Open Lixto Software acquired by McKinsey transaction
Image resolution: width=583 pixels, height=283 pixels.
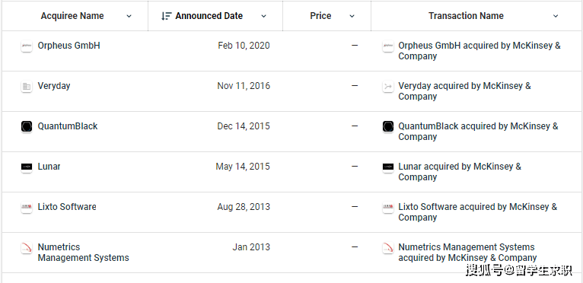[x=478, y=212]
